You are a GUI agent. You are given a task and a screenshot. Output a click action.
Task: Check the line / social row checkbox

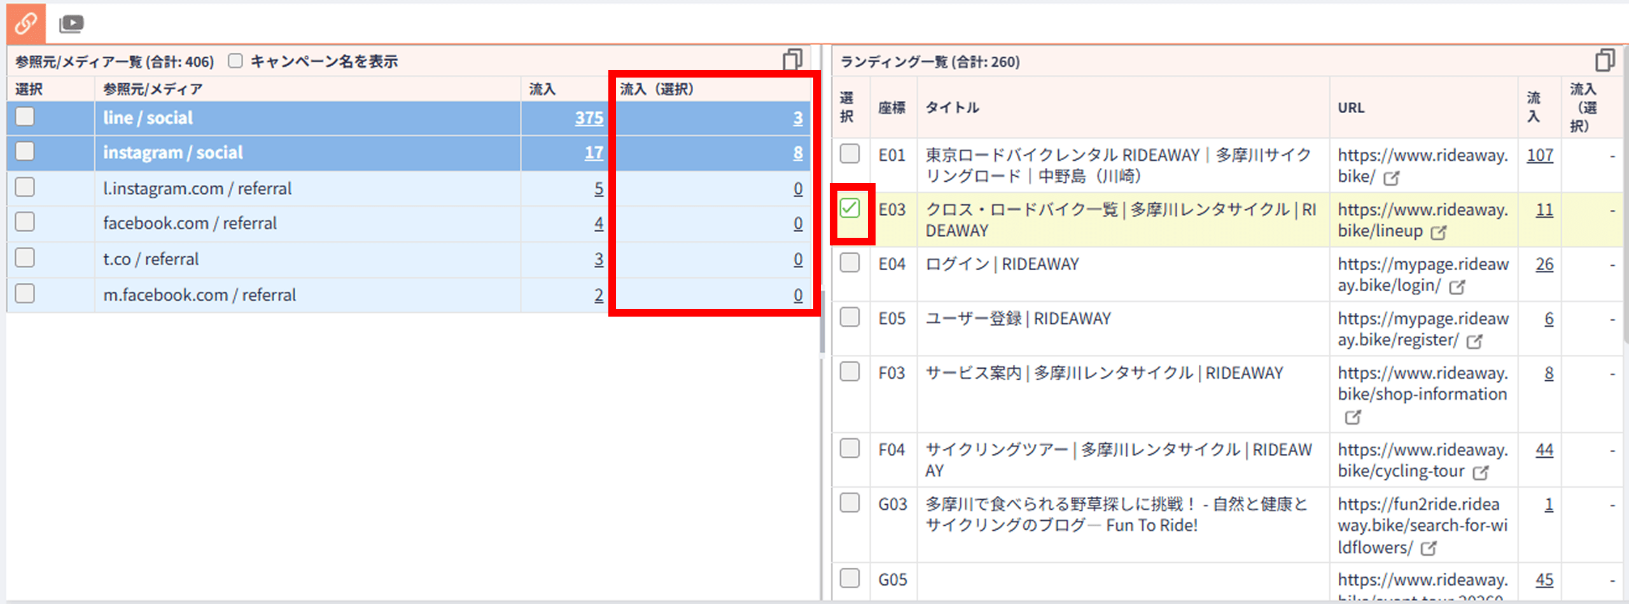pos(25,117)
